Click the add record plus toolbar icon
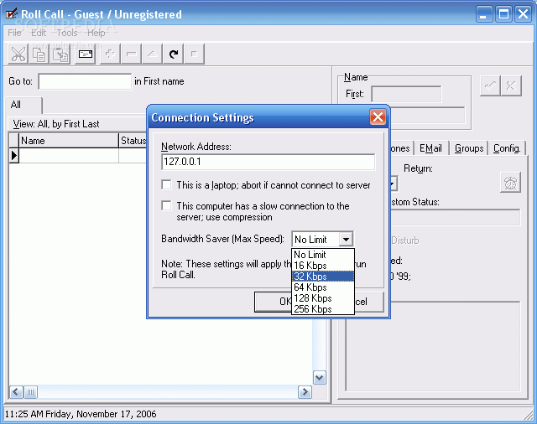 (110, 54)
